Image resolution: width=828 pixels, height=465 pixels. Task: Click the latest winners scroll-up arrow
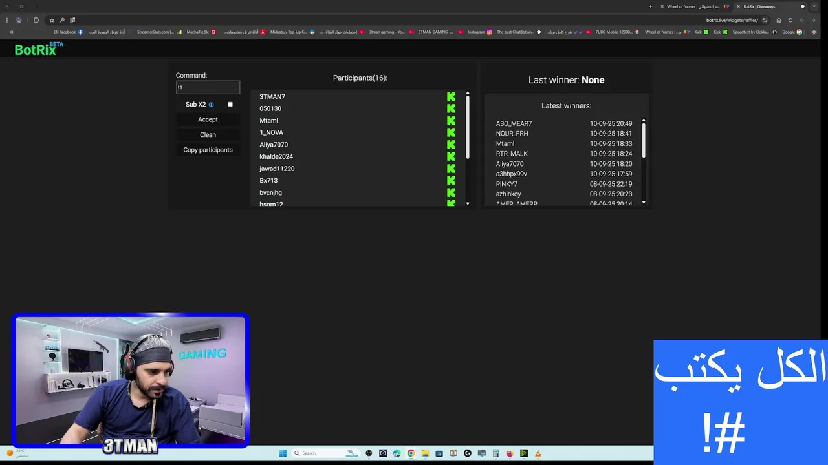pos(644,121)
